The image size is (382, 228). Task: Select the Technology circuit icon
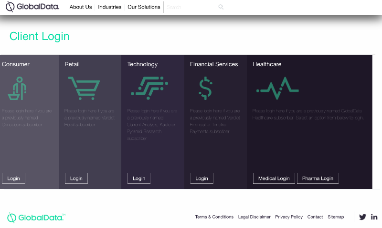tap(149, 88)
